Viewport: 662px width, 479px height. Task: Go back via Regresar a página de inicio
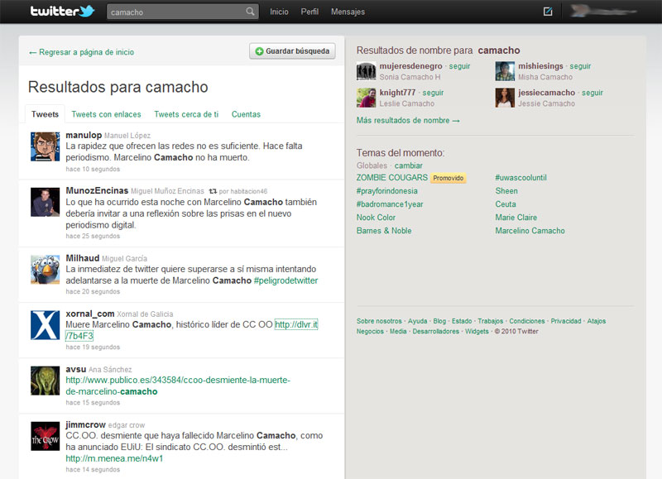(x=81, y=52)
